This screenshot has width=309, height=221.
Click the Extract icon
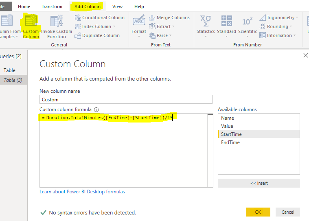[x=152, y=26]
